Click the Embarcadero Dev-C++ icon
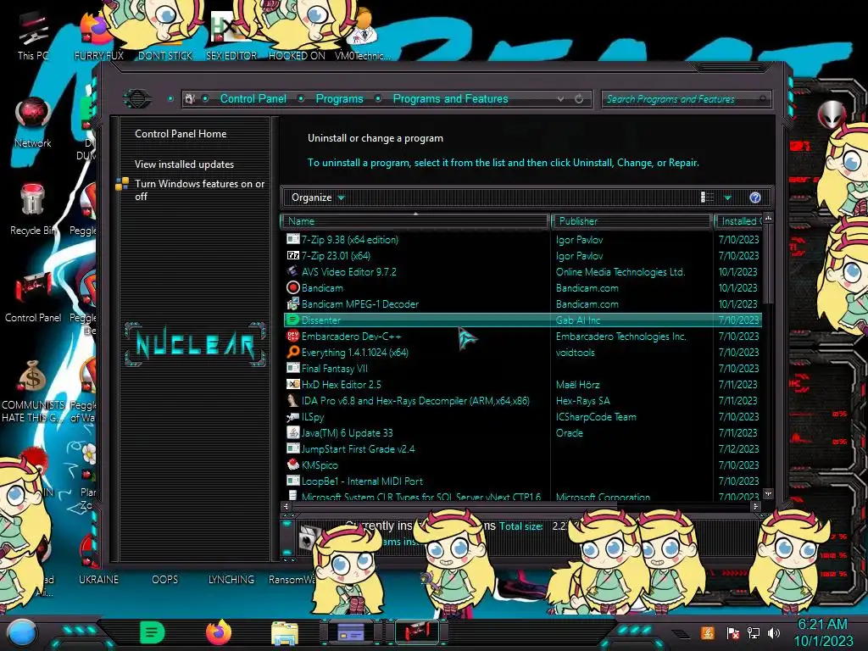 pos(292,336)
